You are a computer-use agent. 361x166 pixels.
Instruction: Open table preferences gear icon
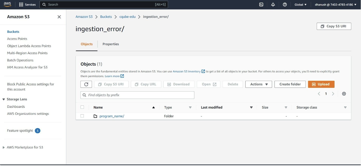(344, 94)
